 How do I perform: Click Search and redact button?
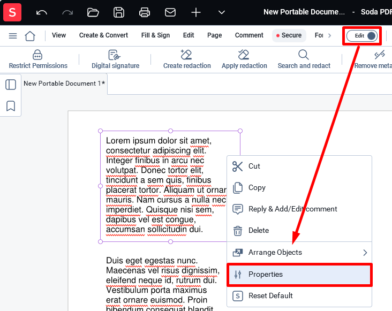(x=304, y=59)
